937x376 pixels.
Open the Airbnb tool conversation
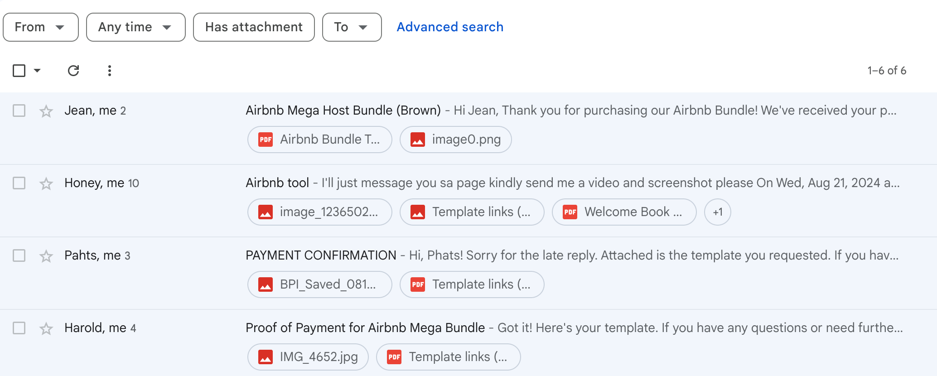277,183
